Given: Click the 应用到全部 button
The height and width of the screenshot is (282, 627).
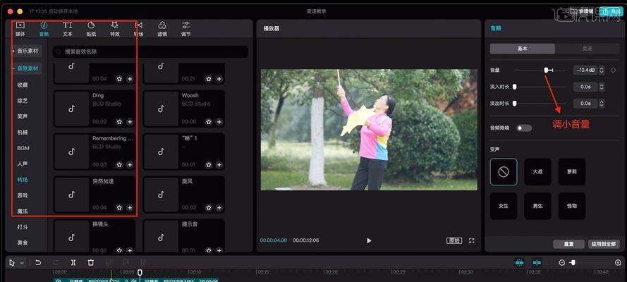Looking at the screenshot, I should click(x=604, y=244).
